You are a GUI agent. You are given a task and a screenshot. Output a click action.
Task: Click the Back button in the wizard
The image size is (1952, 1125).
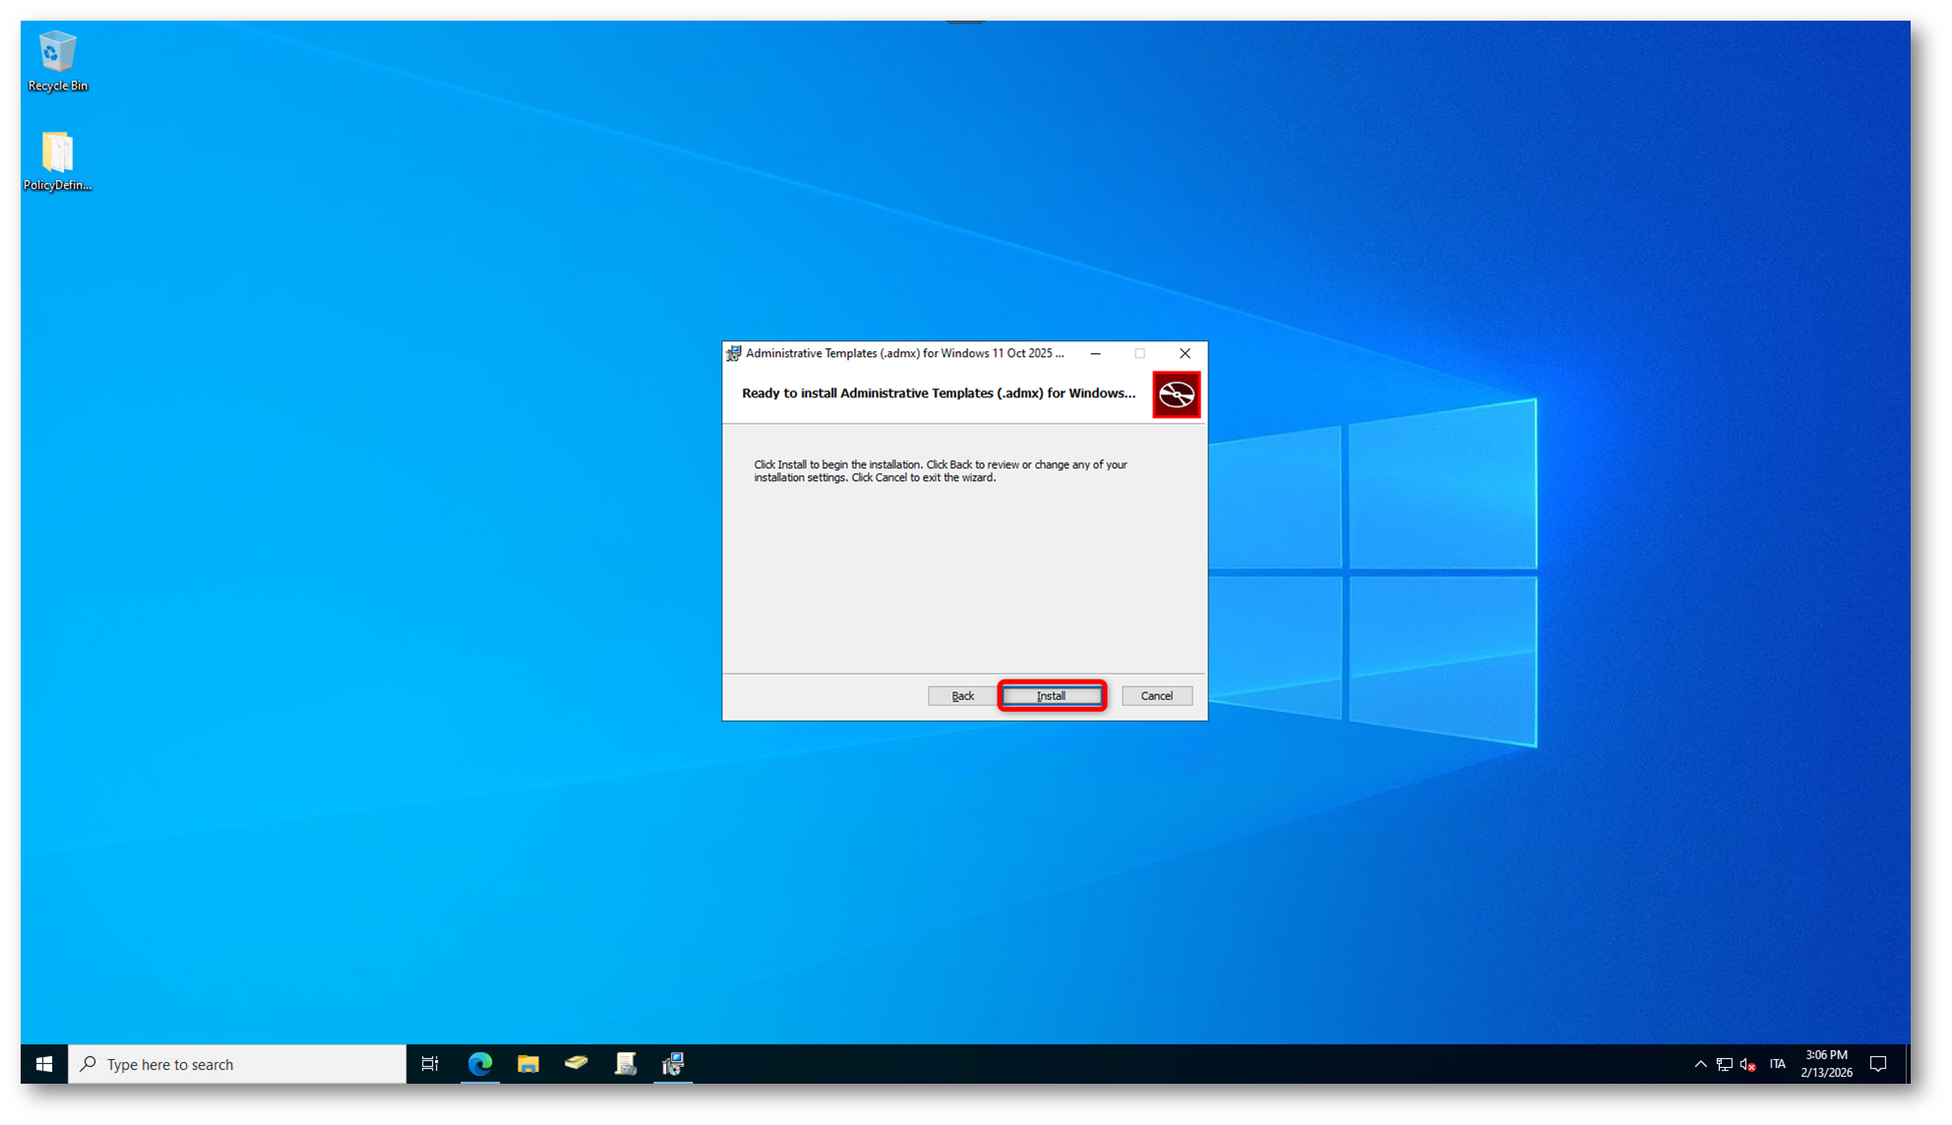click(961, 695)
